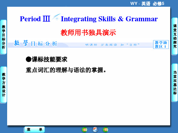Screen dimensions: 178x133
Task: Switch to 教学方案设计 side tab
Action: click(x=4, y=84)
